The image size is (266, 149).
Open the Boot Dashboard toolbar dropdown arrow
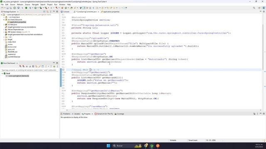tap(48, 66)
